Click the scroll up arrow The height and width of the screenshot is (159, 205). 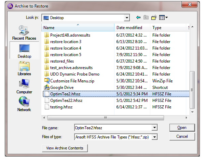pos(192,27)
